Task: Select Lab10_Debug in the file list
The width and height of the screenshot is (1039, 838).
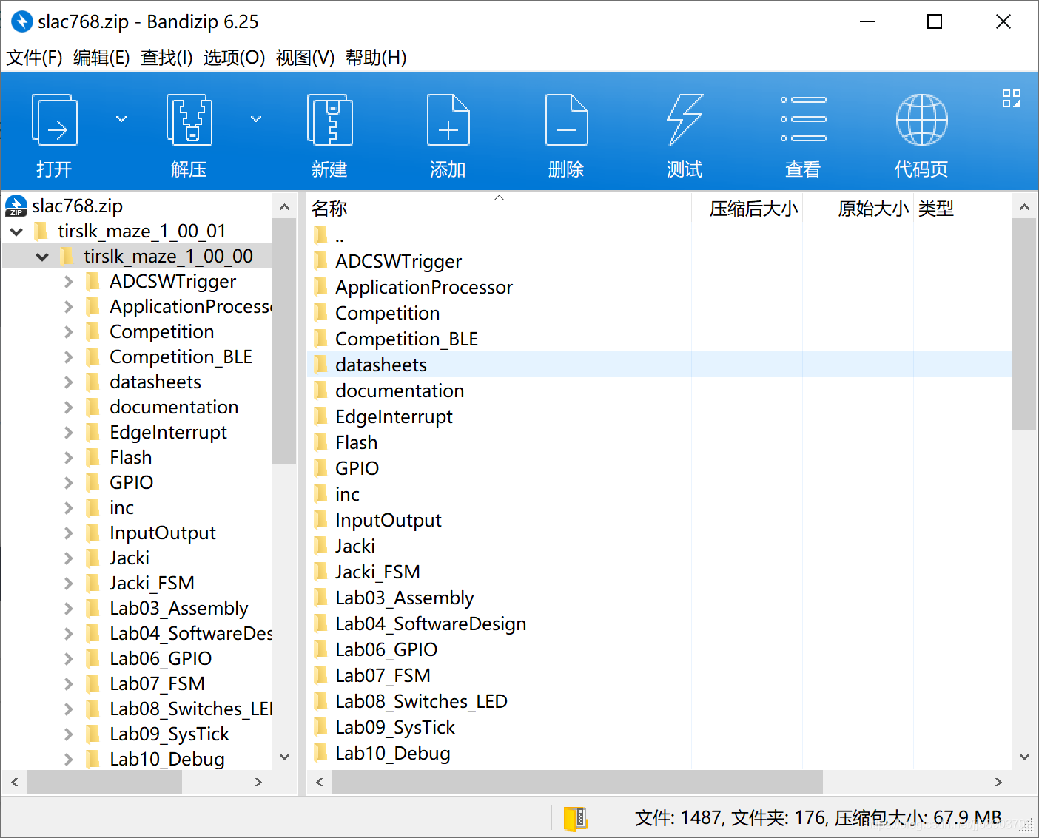Action: pyautogui.click(x=393, y=753)
